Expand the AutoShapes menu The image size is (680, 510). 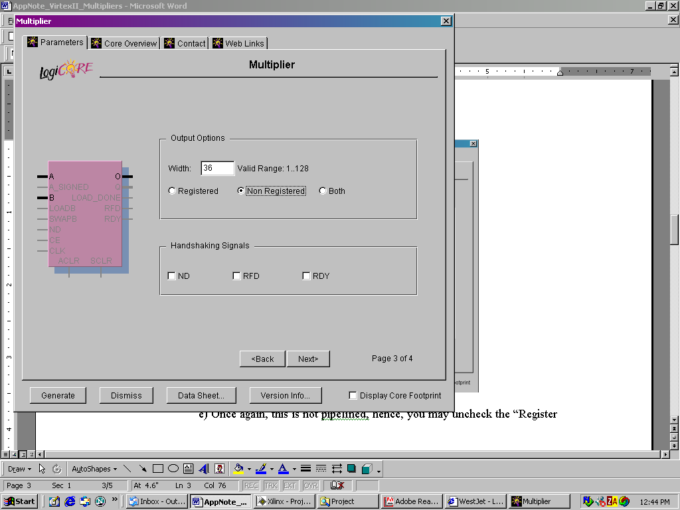94,469
